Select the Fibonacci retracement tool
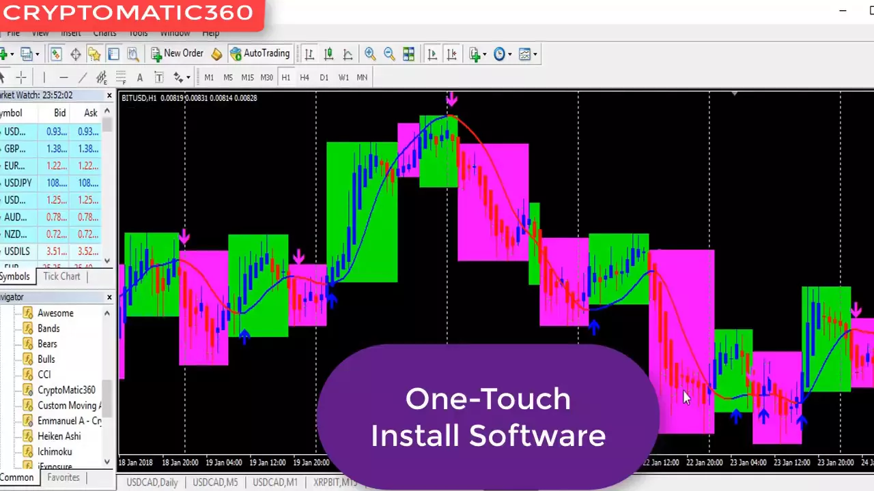Viewport: 874px width, 491px height. (x=121, y=77)
